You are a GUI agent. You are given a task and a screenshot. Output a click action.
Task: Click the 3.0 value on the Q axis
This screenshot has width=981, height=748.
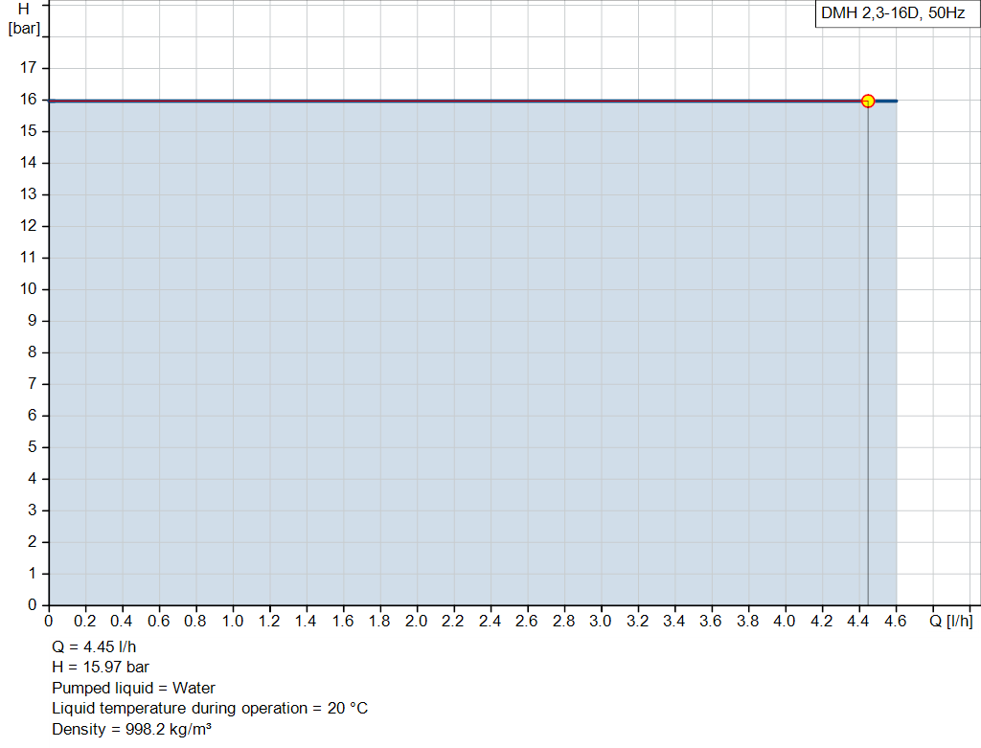point(600,621)
